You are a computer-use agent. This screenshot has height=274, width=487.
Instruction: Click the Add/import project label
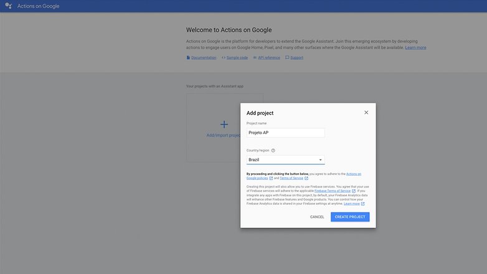click(x=224, y=135)
